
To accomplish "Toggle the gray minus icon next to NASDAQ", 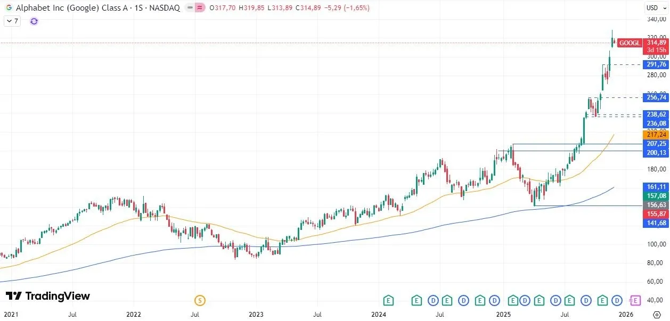I will tap(189, 8).
